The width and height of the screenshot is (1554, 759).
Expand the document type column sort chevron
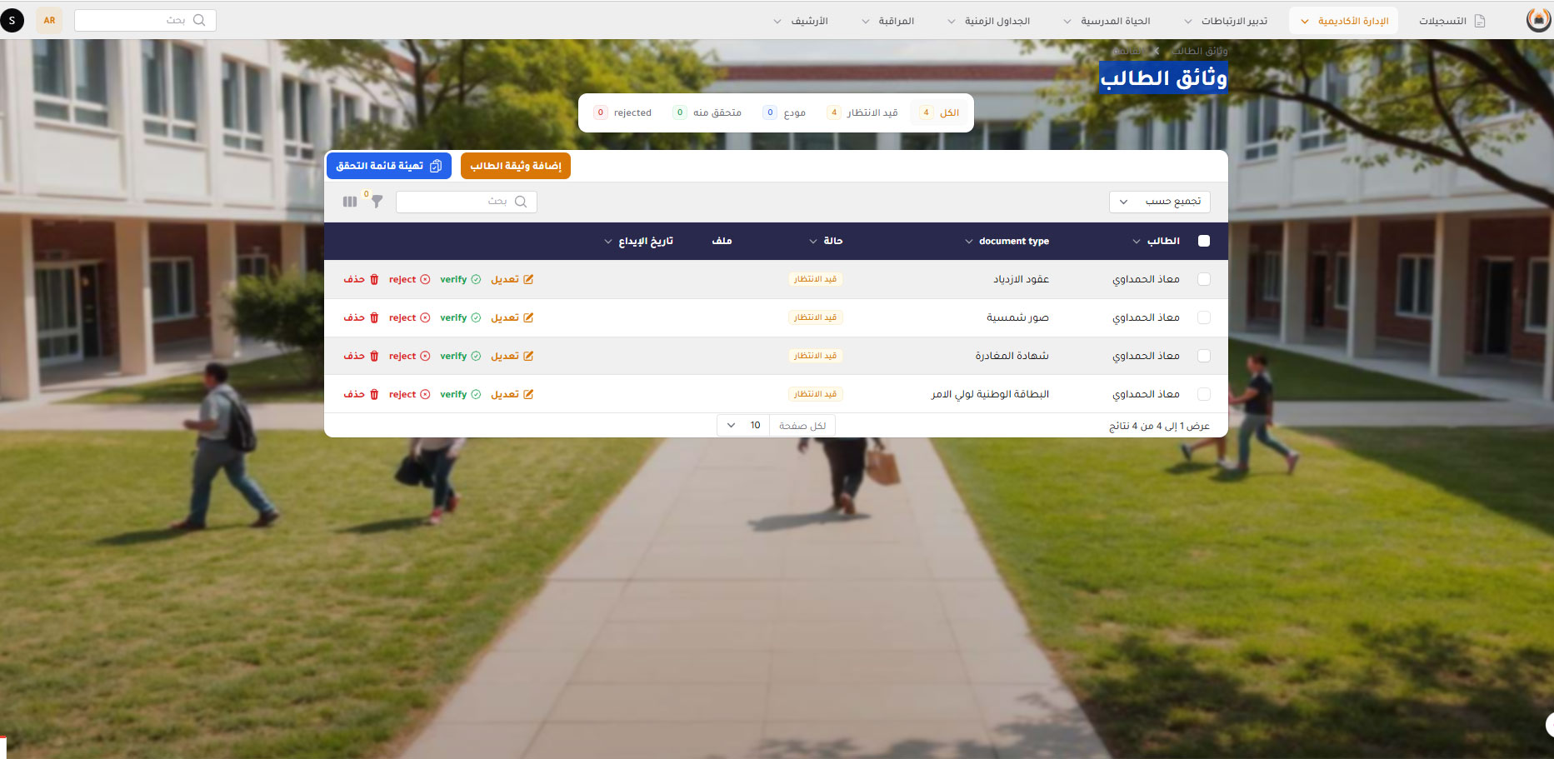tap(968, 242)
